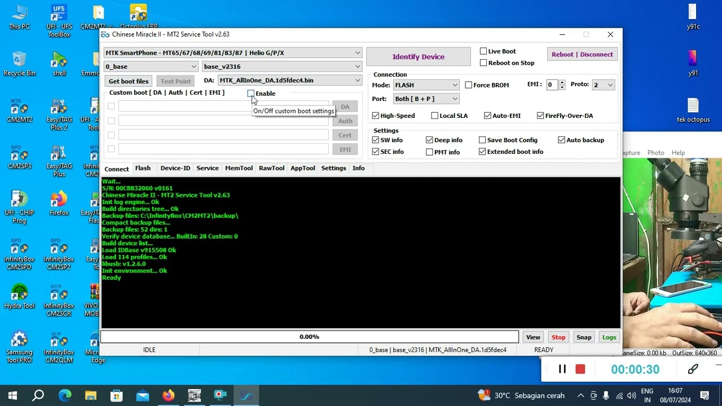The width and height of the screenshot is (722, 406).
Task: Toggle the Reboot on Stop option
Action: click(x=483, y=63)
